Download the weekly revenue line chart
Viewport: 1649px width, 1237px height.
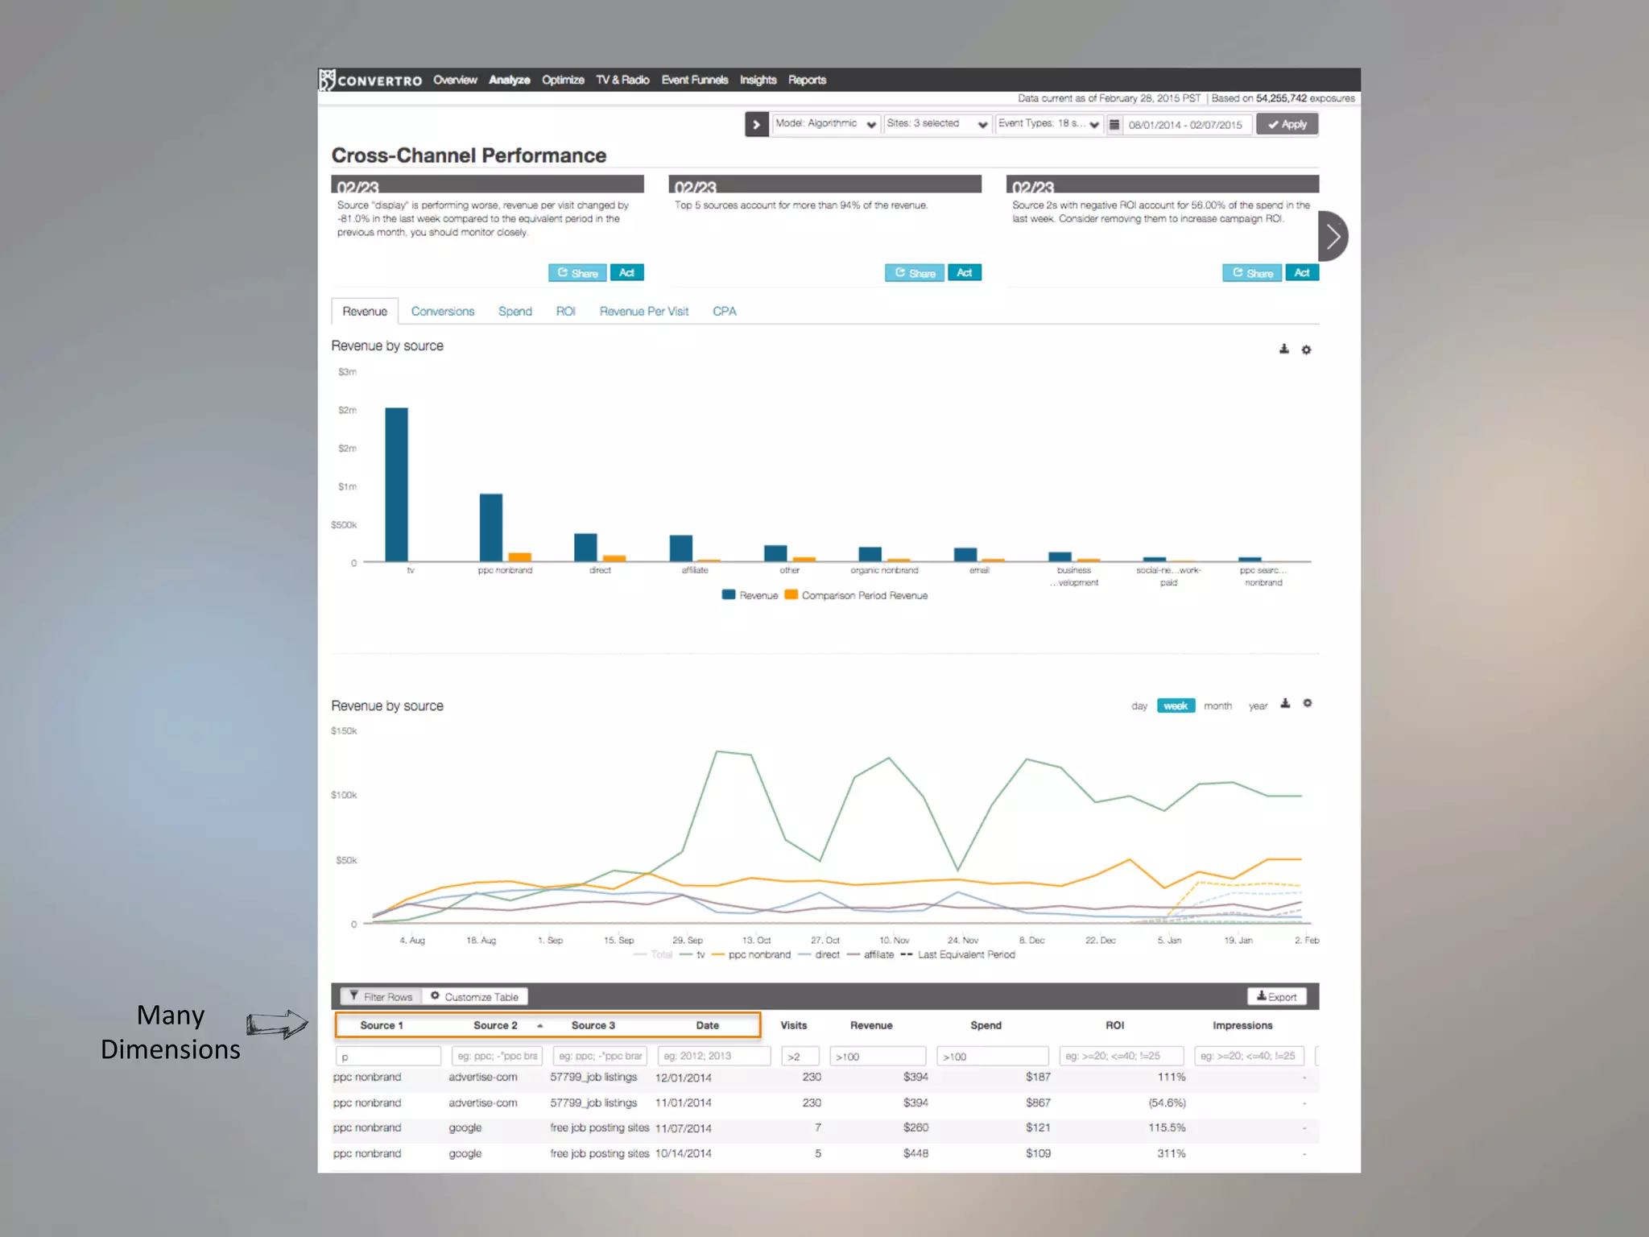1285,704
